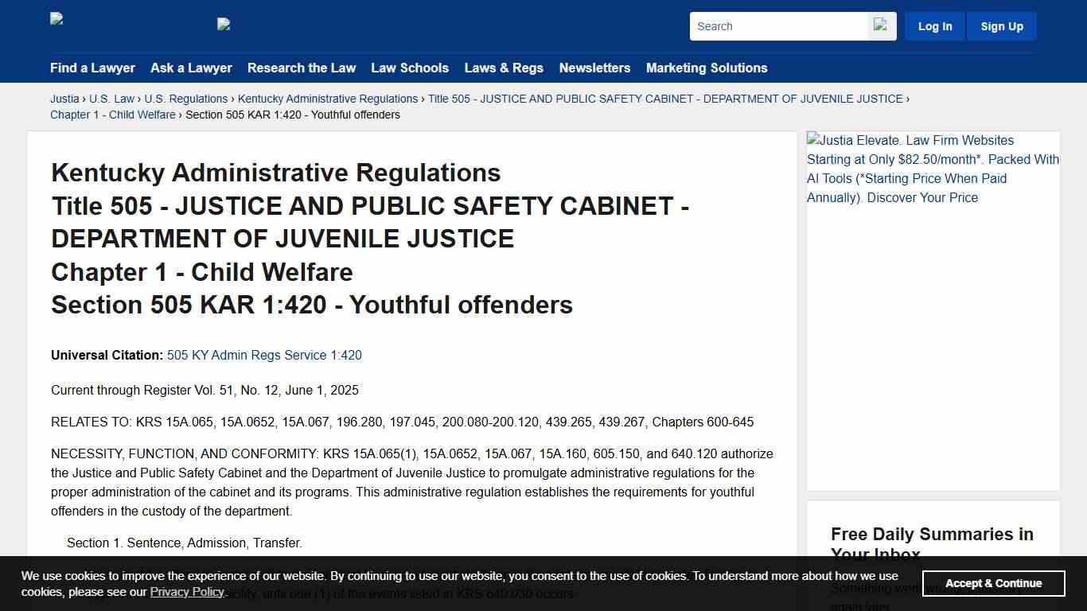Open Kentucky Administrative Regulations breadcrumb
Image resolution: width=1087 pixels, height=611 pixels.
click(328, 99)
